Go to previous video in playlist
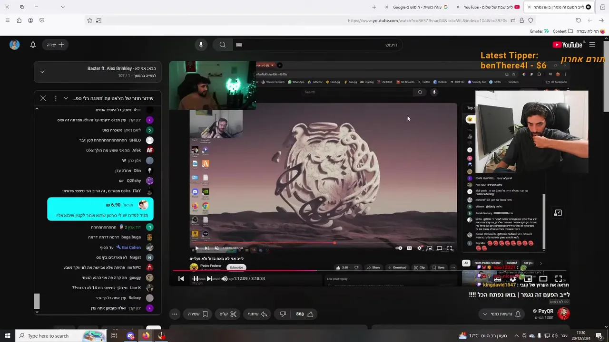The image size is (609, 342). pos(181,279)
